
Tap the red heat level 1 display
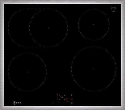(58, 99)
